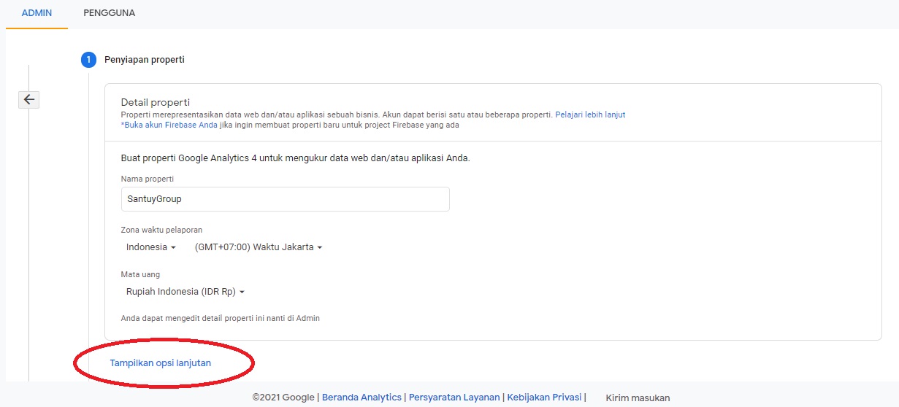The image size is (899, 407).
Task: Click Kirim masukan feedback button
Action: point(638,398)
